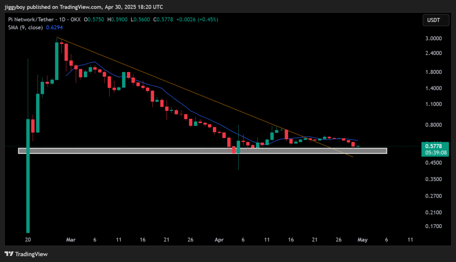Image resolution: width=456 pixels, height=262 pixels.
Task: Select the large green candle near 20
Action: pyautogui.click(x=28, y=176)
